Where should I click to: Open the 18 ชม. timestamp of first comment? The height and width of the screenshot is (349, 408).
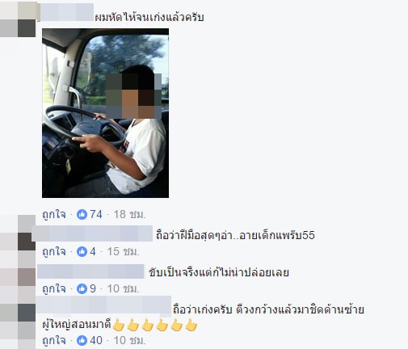click(129, 215)
